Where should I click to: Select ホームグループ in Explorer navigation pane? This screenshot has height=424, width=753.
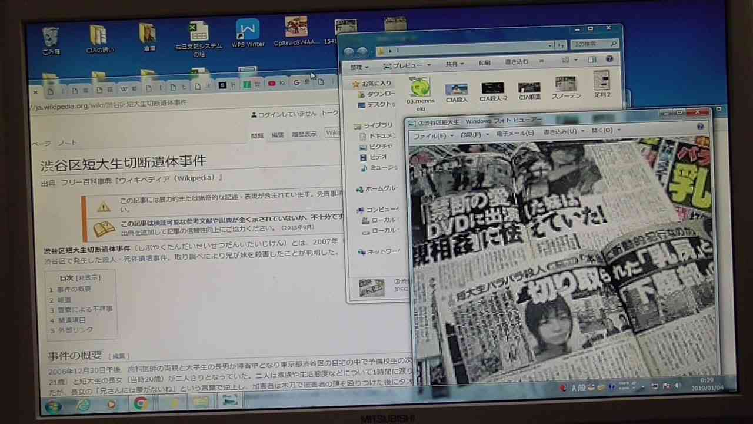(x=377, y=189)
